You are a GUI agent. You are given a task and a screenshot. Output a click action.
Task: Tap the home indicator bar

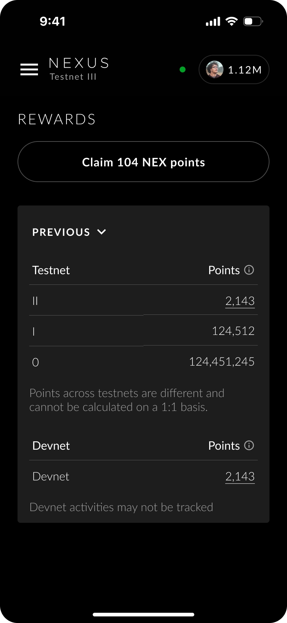[x=143, y=614]
